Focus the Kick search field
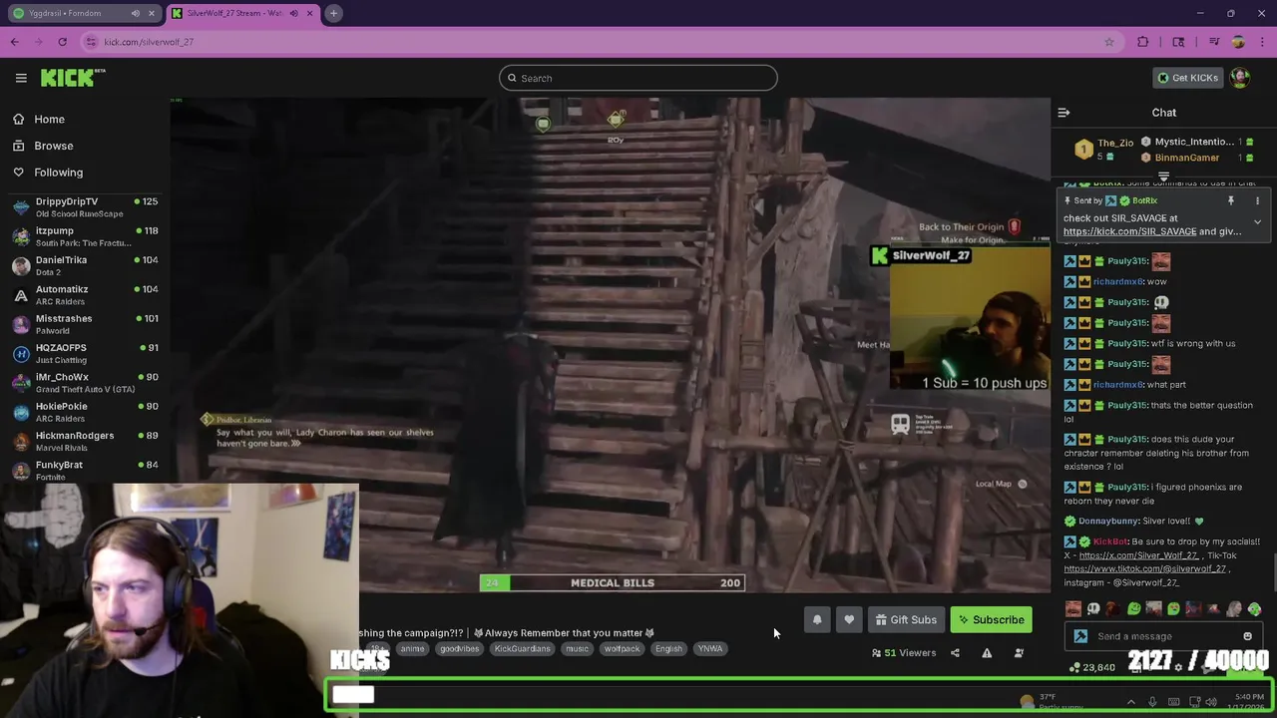The image size is (1277, 718). (638, 78)
